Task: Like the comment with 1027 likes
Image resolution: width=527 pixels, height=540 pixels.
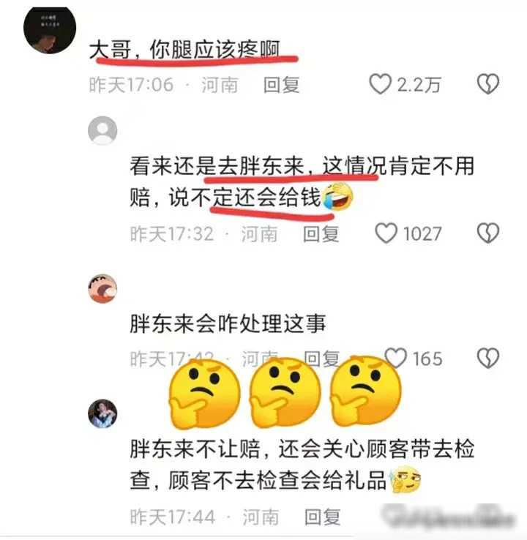Action: (x=386, y=233)
